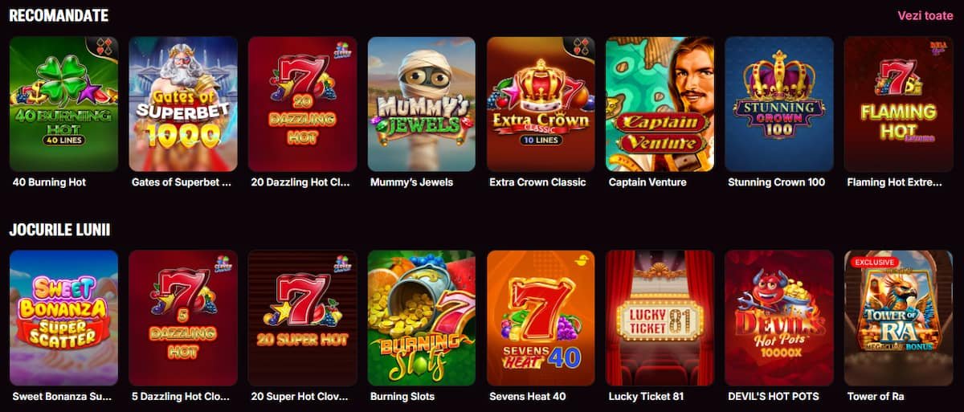This screenshot has height=412, width=964.
Task: Open Sweet Bonanza Super Scatter game
Action: 63,318
